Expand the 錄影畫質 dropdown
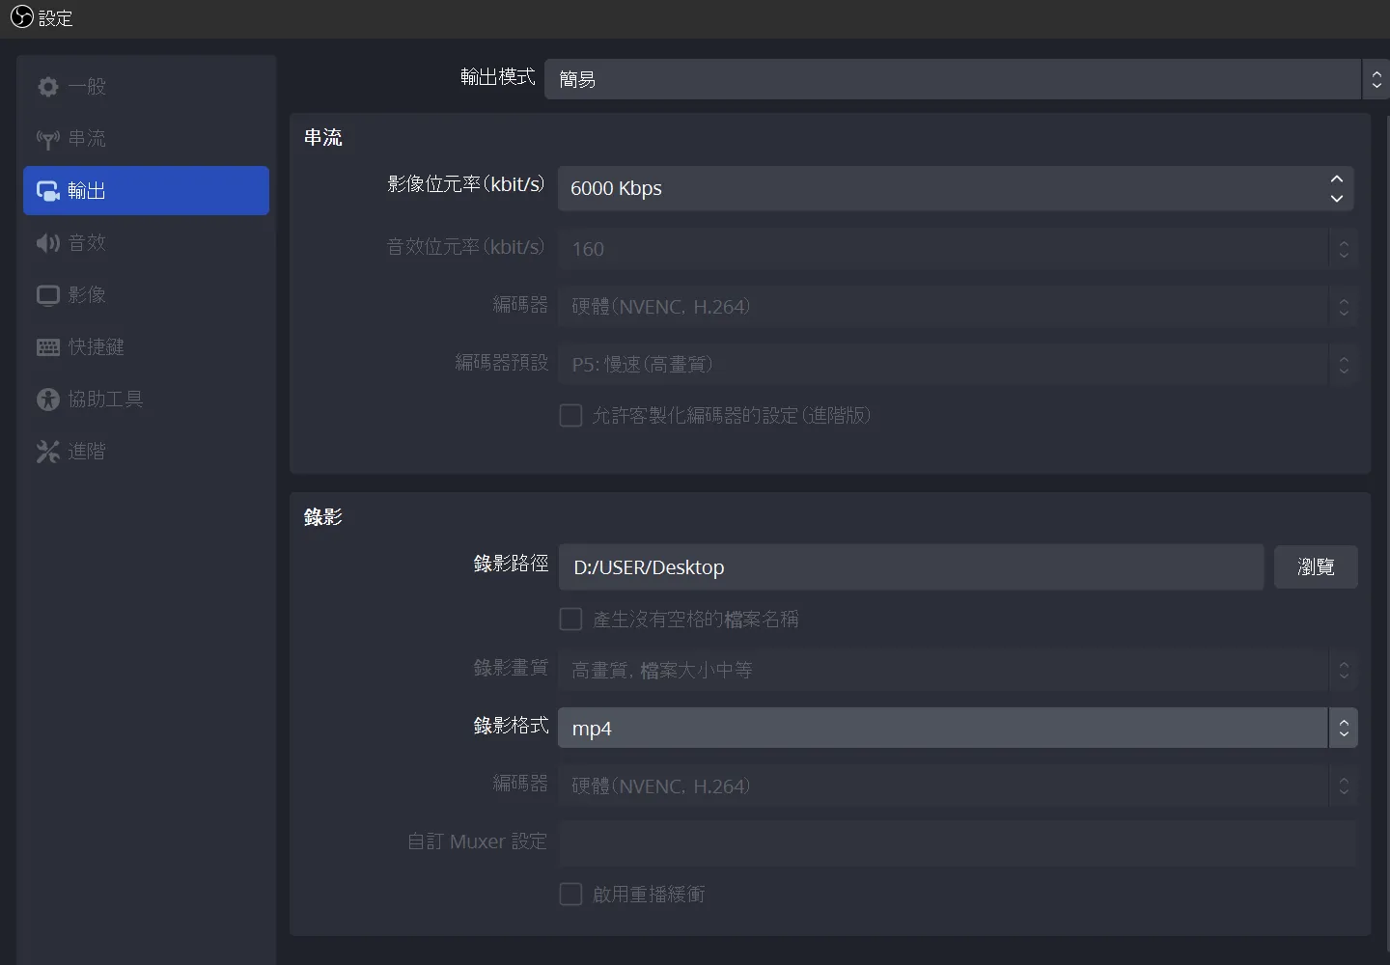This screenshot has height=965, width=1390. pos(956,671)
